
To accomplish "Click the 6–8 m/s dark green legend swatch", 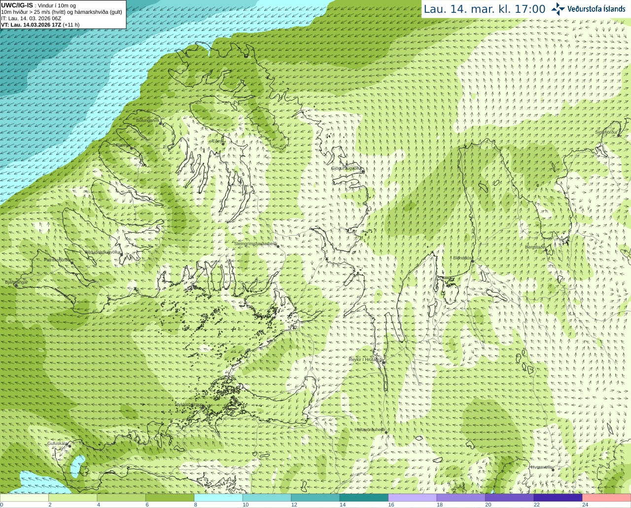I will pos(170,498).
